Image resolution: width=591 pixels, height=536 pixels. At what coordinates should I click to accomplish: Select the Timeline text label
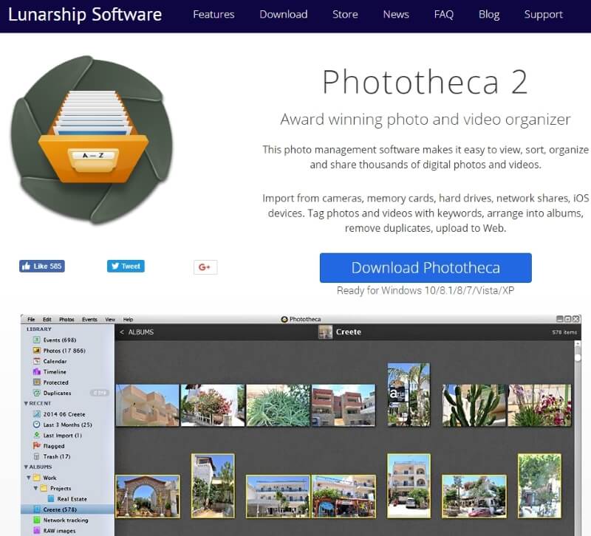pos(55,372)
